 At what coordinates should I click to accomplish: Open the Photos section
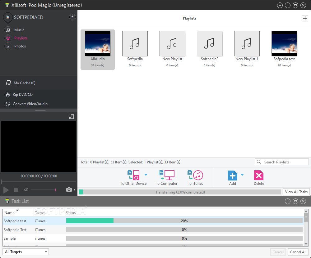[x=20, y=46]
